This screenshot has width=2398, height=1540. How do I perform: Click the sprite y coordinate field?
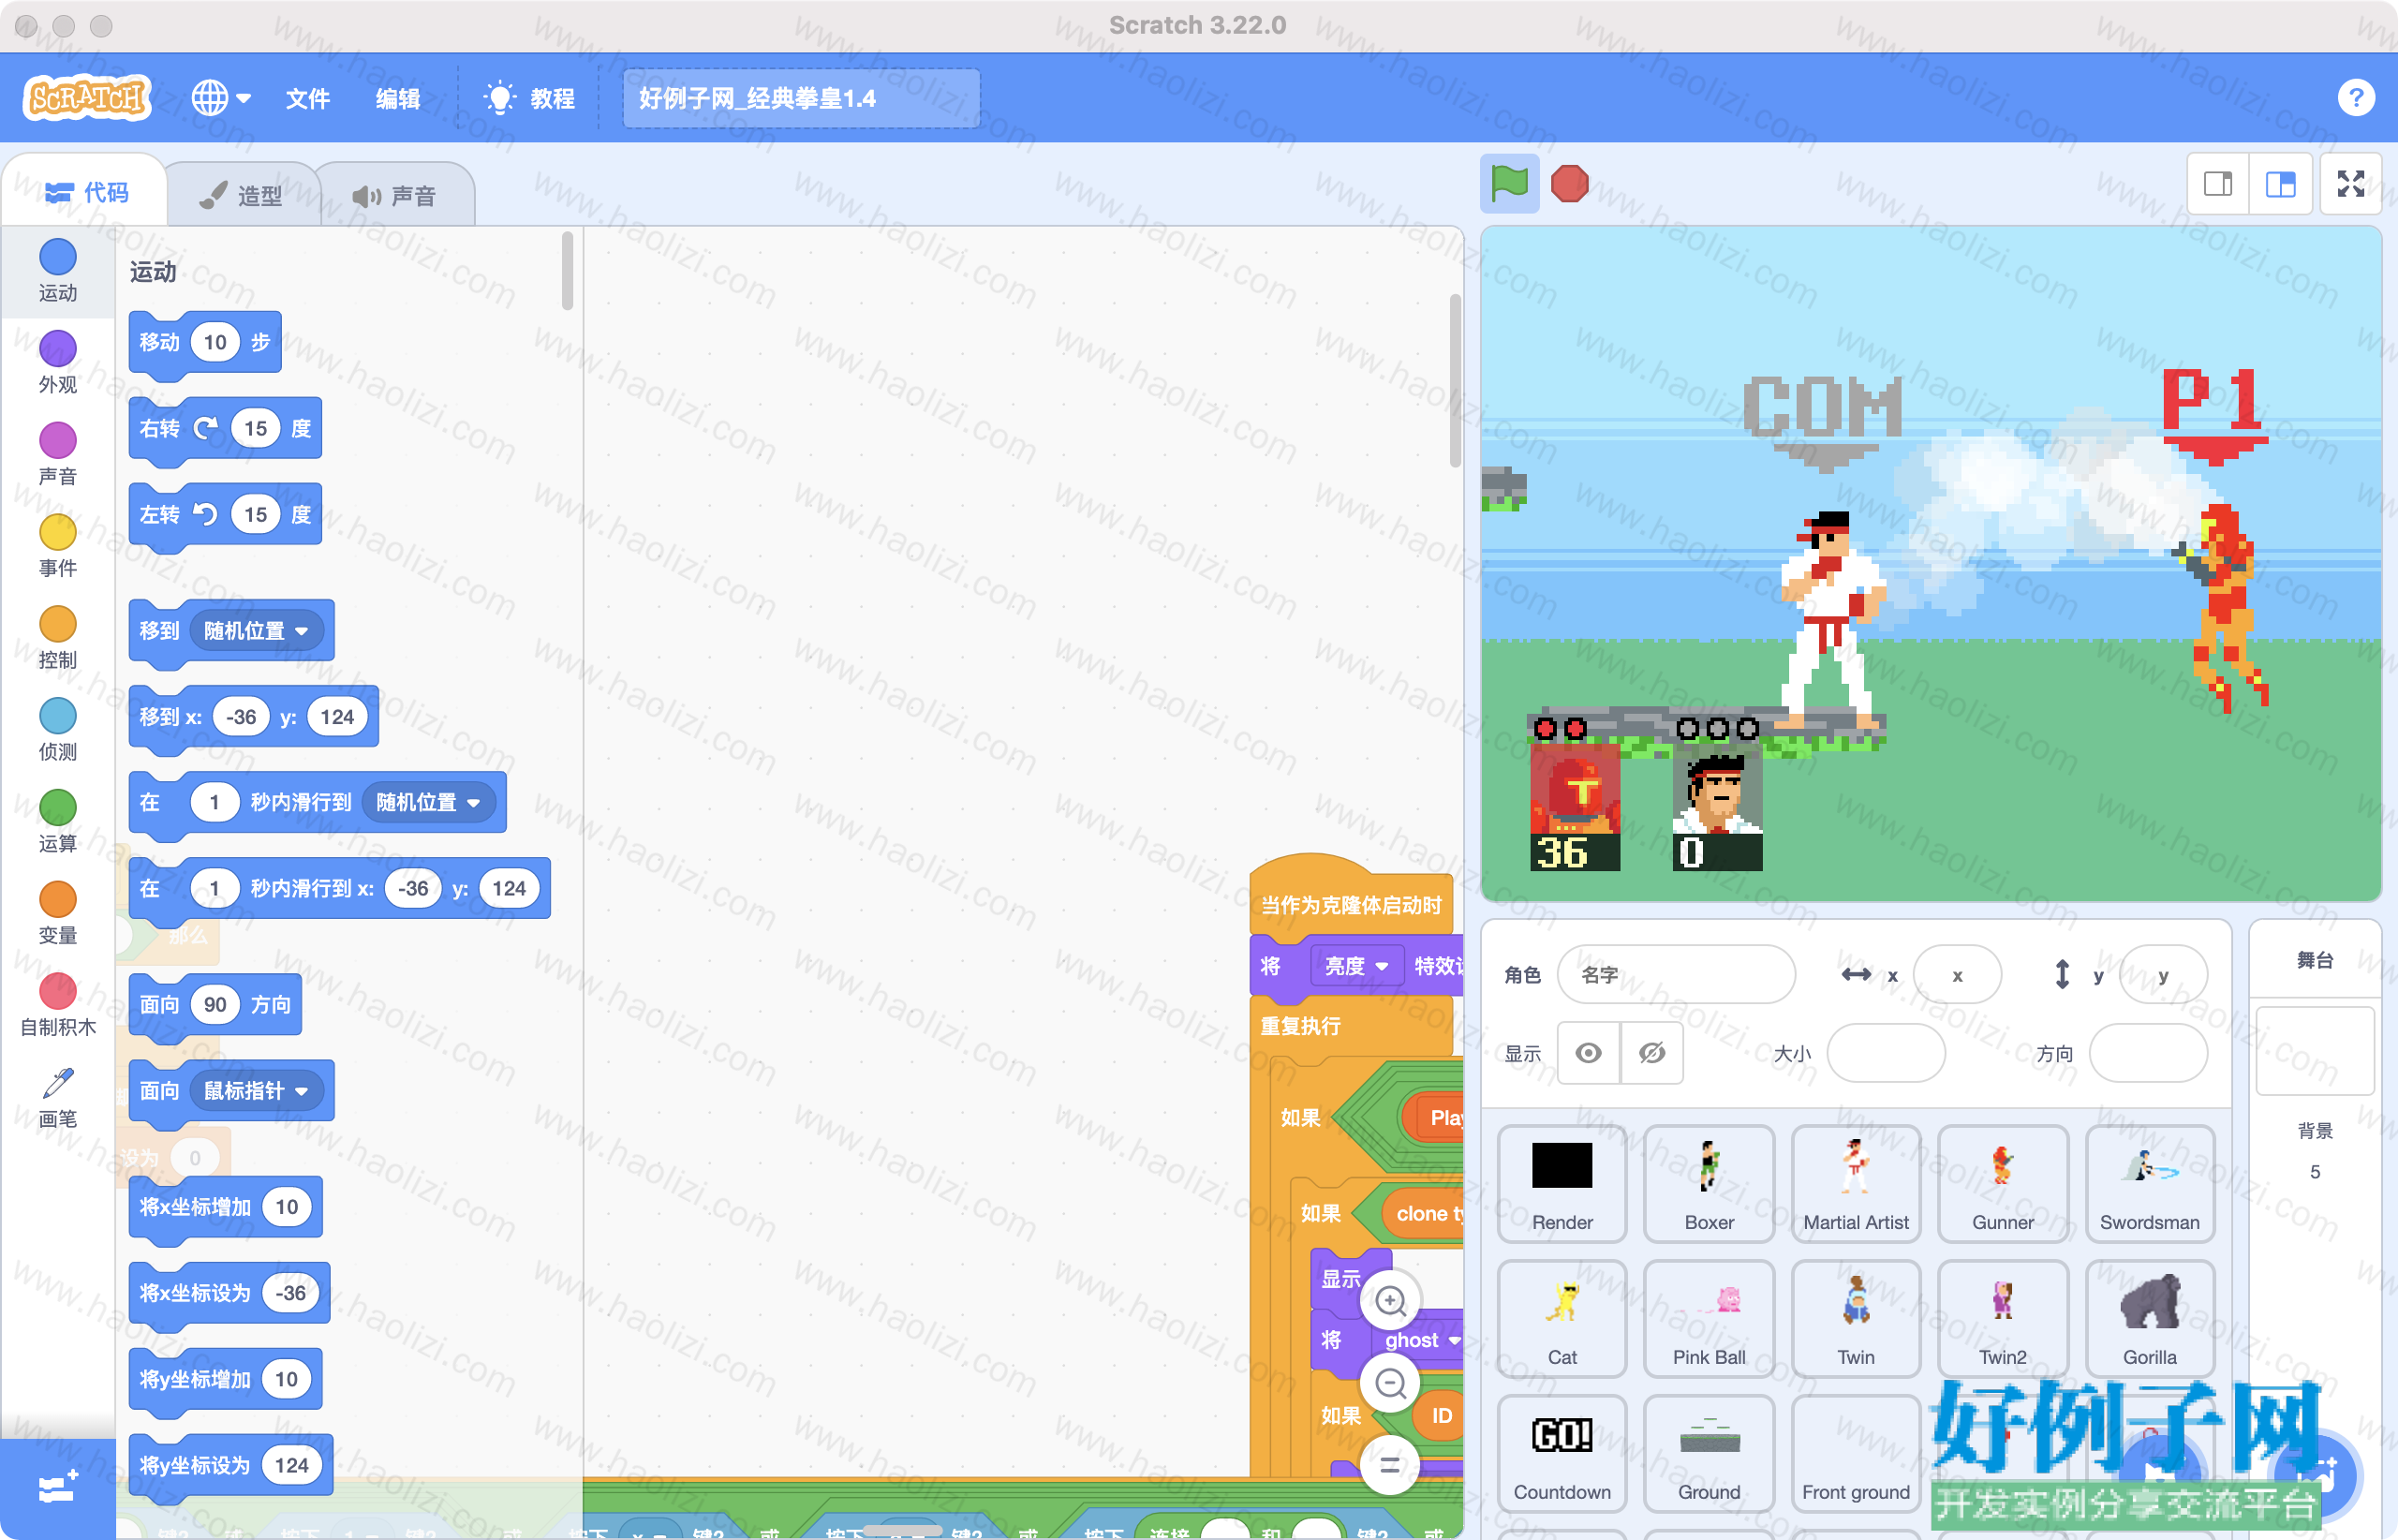click(2162, 974)
